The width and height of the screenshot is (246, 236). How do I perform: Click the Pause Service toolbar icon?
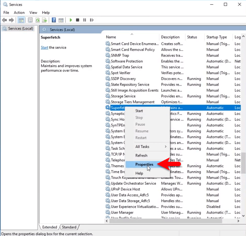pyautogui.click(x=84, y=20)
